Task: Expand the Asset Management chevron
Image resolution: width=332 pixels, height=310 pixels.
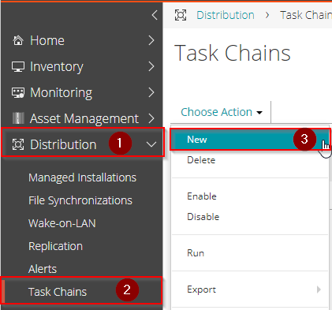Action: (x=151, y=118)
